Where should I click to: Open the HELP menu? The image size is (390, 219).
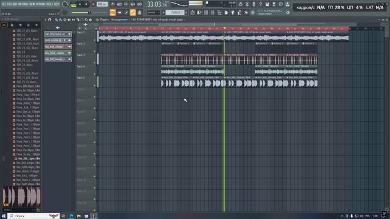(x=57, y=4)
